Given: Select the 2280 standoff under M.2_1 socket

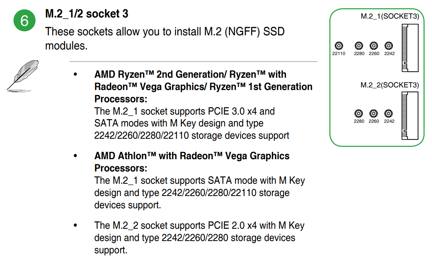Looking at the screenshot, I should 359,46.
